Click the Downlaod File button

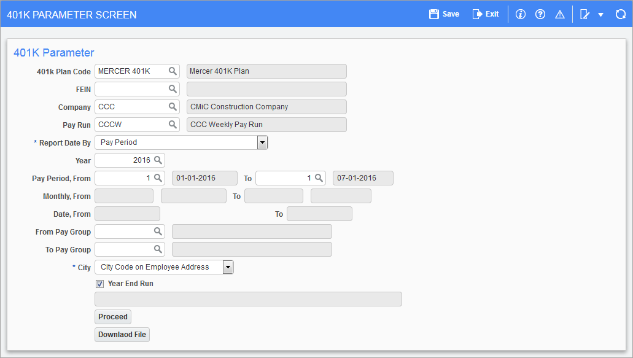[x=122, y=335]
